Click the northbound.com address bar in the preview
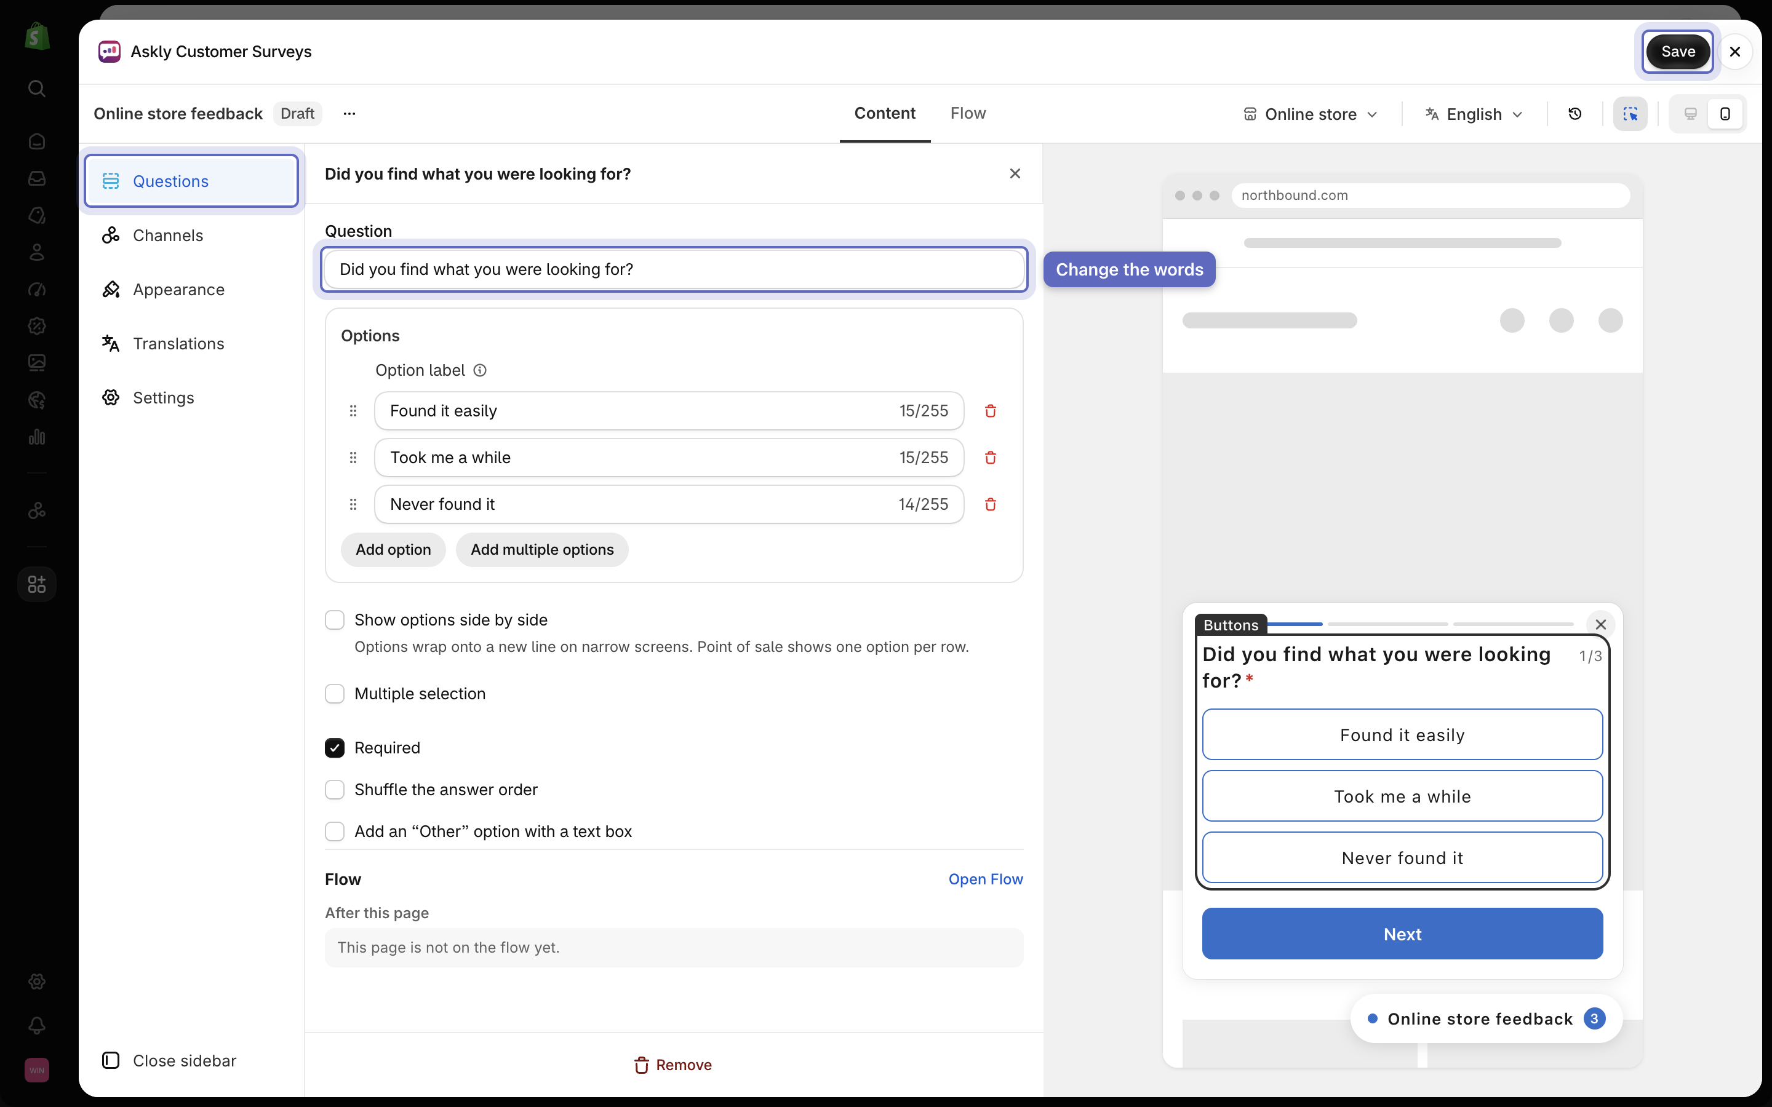 1431,196
